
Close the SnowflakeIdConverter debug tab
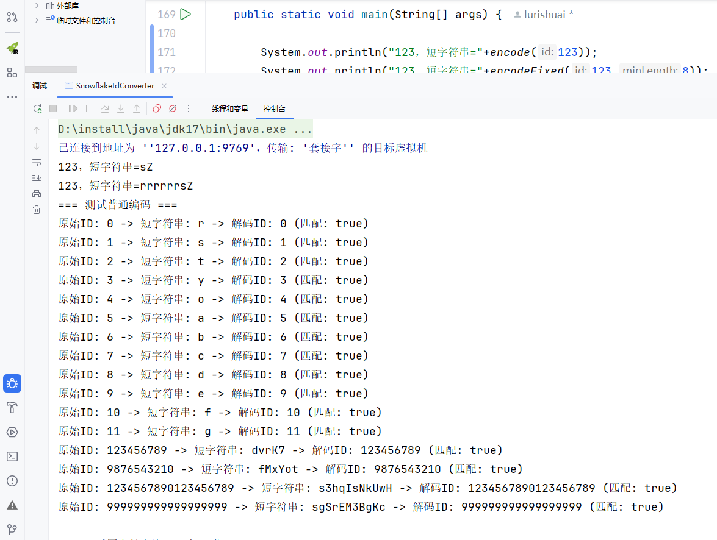point(164,86)
